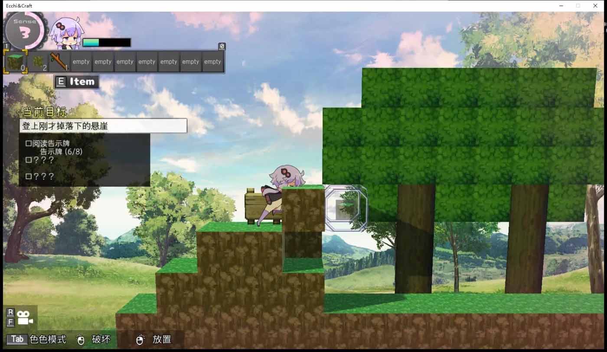Click the Sense level 3 gauge
The height and width of the screenshot is (352, 607).
pyautogui.click(x=24, y=31)
